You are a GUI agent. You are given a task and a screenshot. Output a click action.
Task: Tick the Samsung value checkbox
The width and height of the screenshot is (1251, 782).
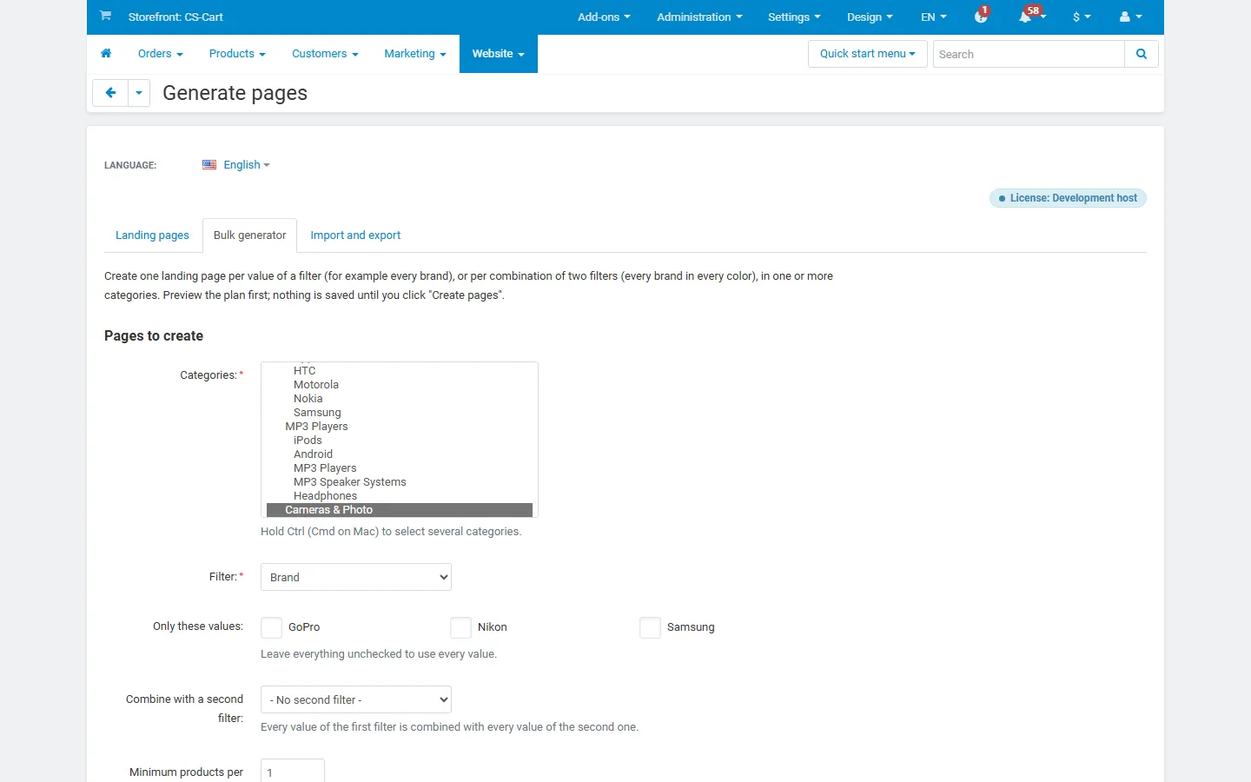pyautogui.click(x=650, y=627)
